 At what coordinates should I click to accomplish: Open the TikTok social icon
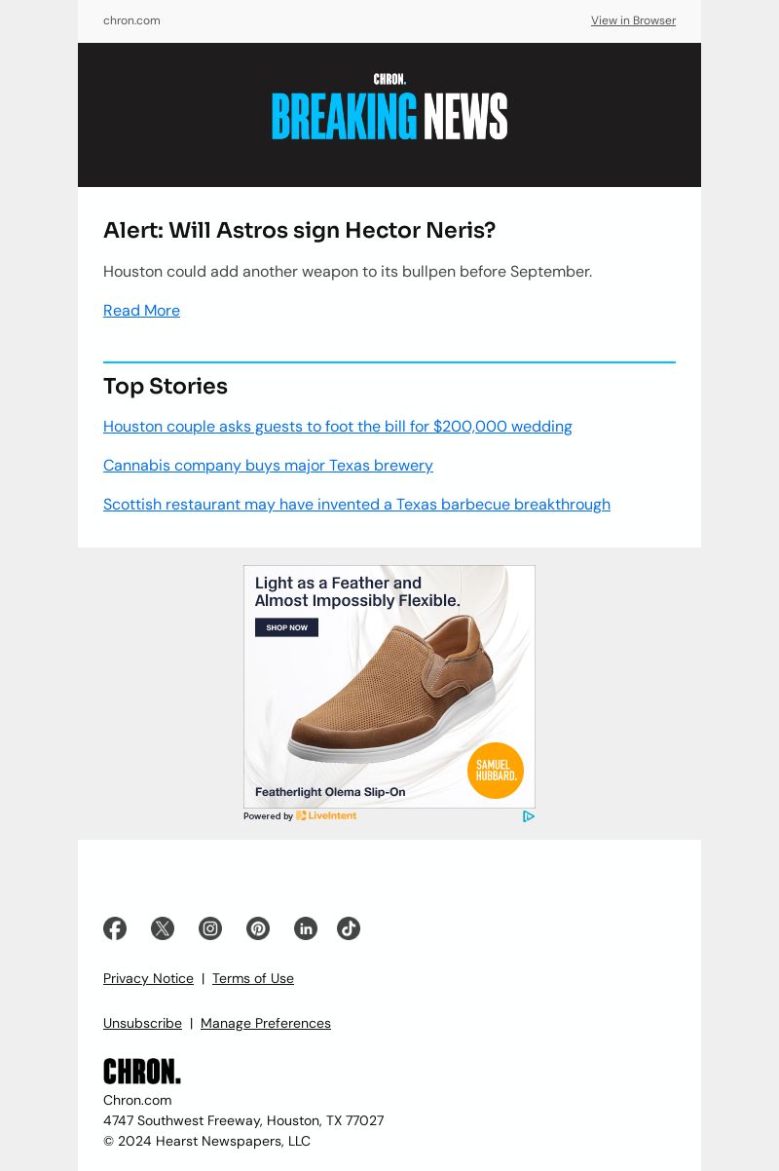point(349,928)
